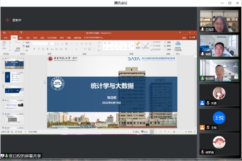Click the Bold formatting icon
The height and width of the screenshot is (161, 242).
[34, 49]
